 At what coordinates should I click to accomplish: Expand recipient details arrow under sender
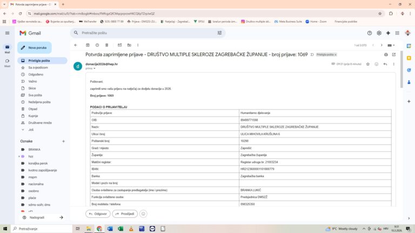95,68
